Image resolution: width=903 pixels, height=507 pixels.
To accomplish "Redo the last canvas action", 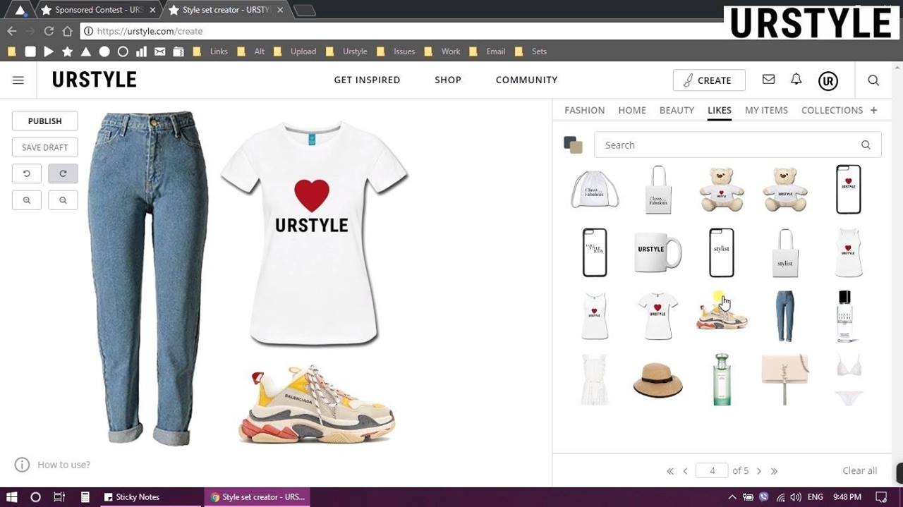I will point(63,173).
